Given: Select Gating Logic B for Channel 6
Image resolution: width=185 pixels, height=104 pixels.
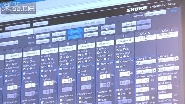Looking at the screenshot, I should (86, 62).
